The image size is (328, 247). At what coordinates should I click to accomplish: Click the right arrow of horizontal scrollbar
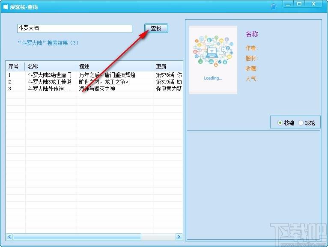pyautogui.click(x=179, y=237)
